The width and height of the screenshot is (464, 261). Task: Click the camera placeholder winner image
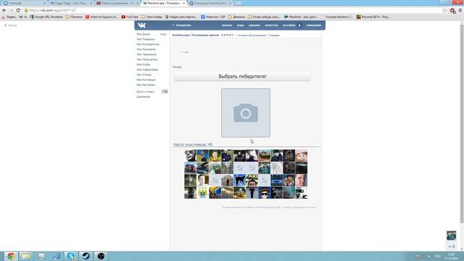coord(246,113)
